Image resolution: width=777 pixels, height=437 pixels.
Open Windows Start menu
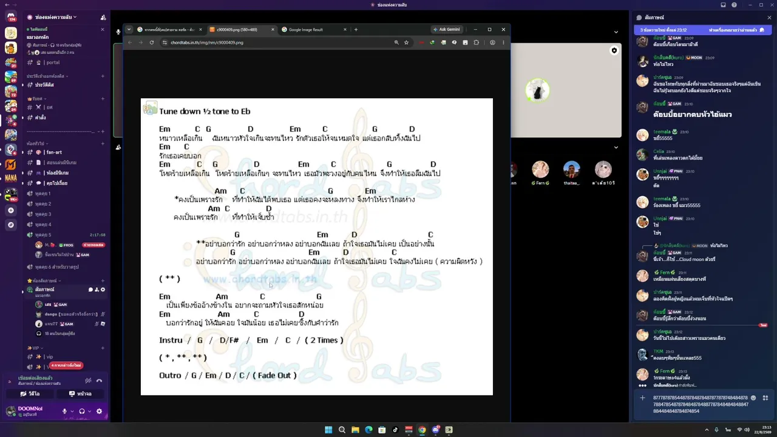click(328, 430)
